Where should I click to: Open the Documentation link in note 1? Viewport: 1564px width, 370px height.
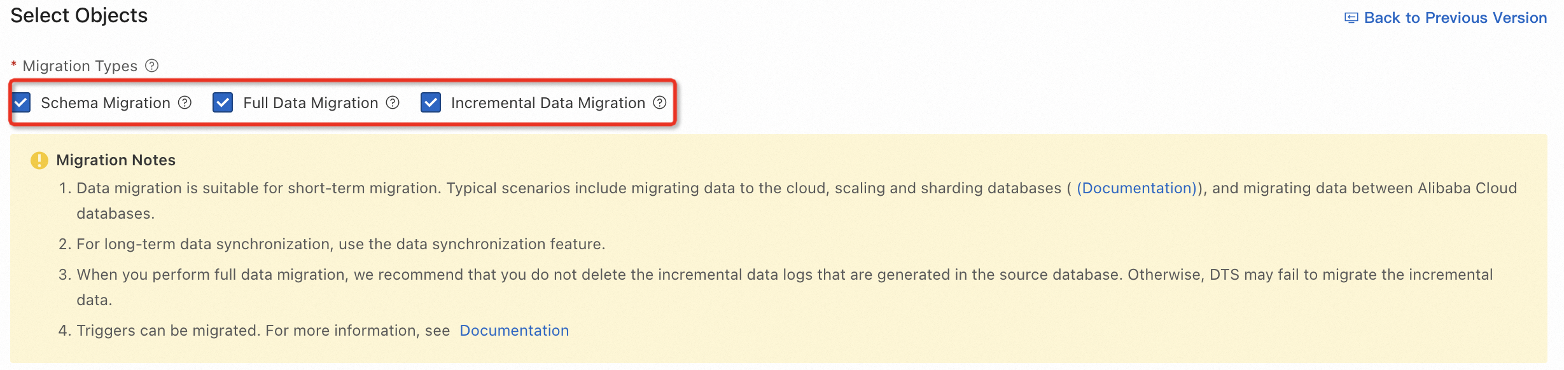coord(1136,188)
